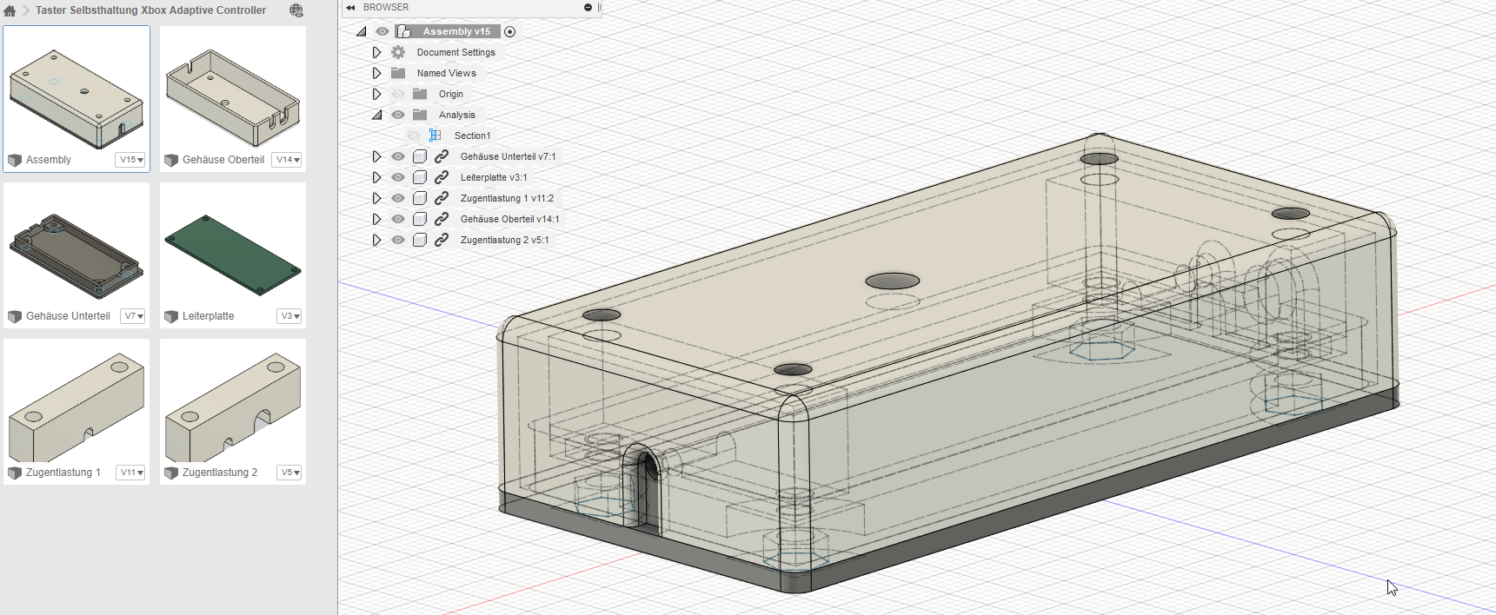Click the Assembly v15 root component icon

pyautogui.click(x=404, y=31)
